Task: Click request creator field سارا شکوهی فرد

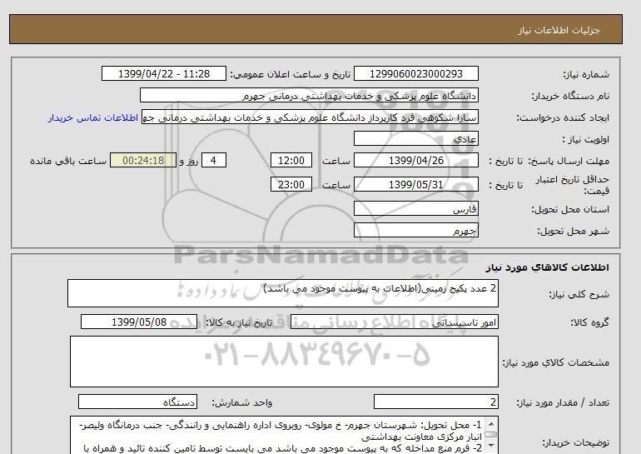Action: coord(310,117)
